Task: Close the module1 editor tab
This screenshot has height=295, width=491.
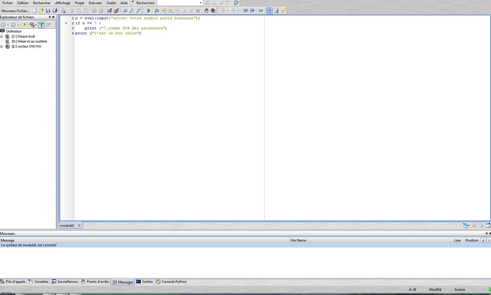Action: [x=79, y=225]
